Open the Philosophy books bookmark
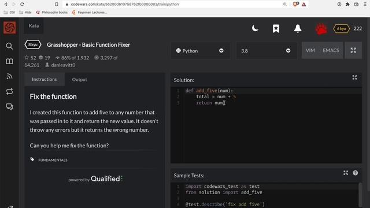This screenshot has height=208, width=370. (52, 12)
